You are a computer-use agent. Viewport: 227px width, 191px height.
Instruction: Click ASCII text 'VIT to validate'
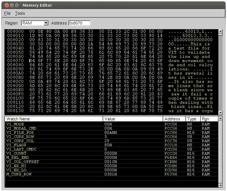[x=189, y=52]
